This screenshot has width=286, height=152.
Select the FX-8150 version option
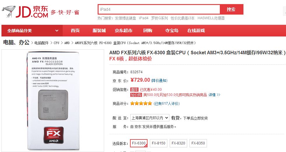pos(159,143)
